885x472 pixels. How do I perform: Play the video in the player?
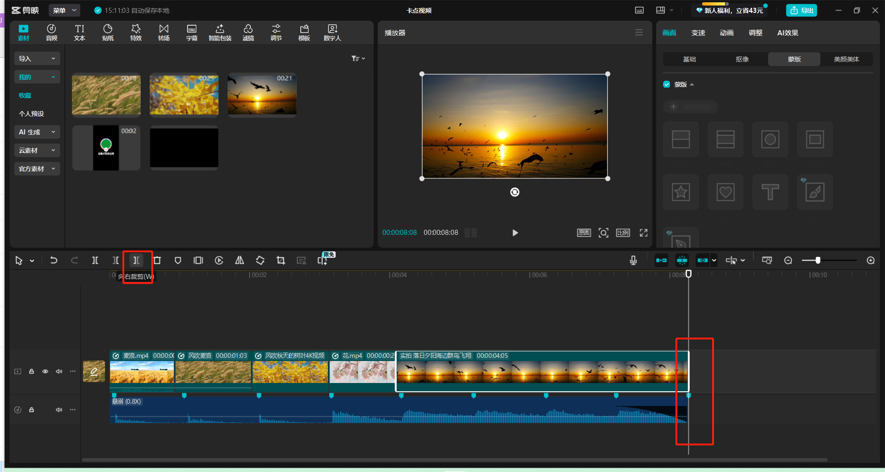point(515,233)
